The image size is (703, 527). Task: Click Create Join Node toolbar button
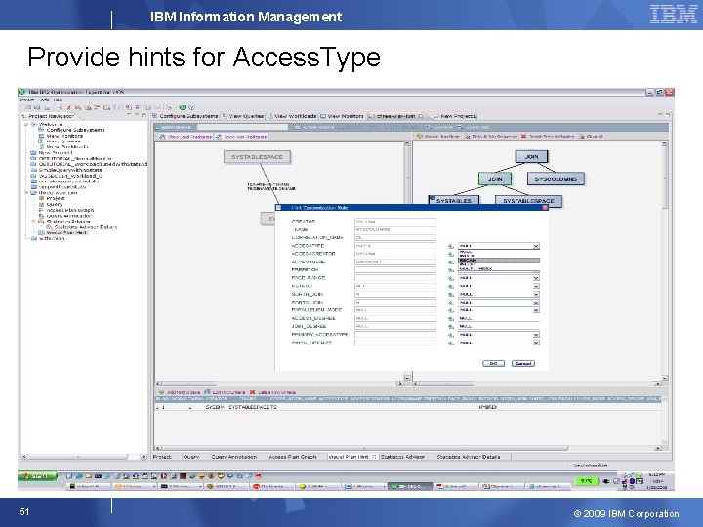[x=437, y=136]
